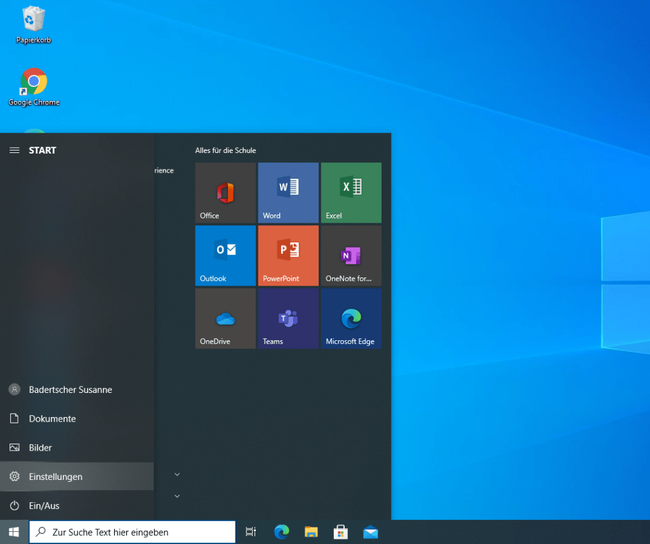Open the Office tile
Screen dimensions: 650x544
pyautogui.click(x=225, y=192)
